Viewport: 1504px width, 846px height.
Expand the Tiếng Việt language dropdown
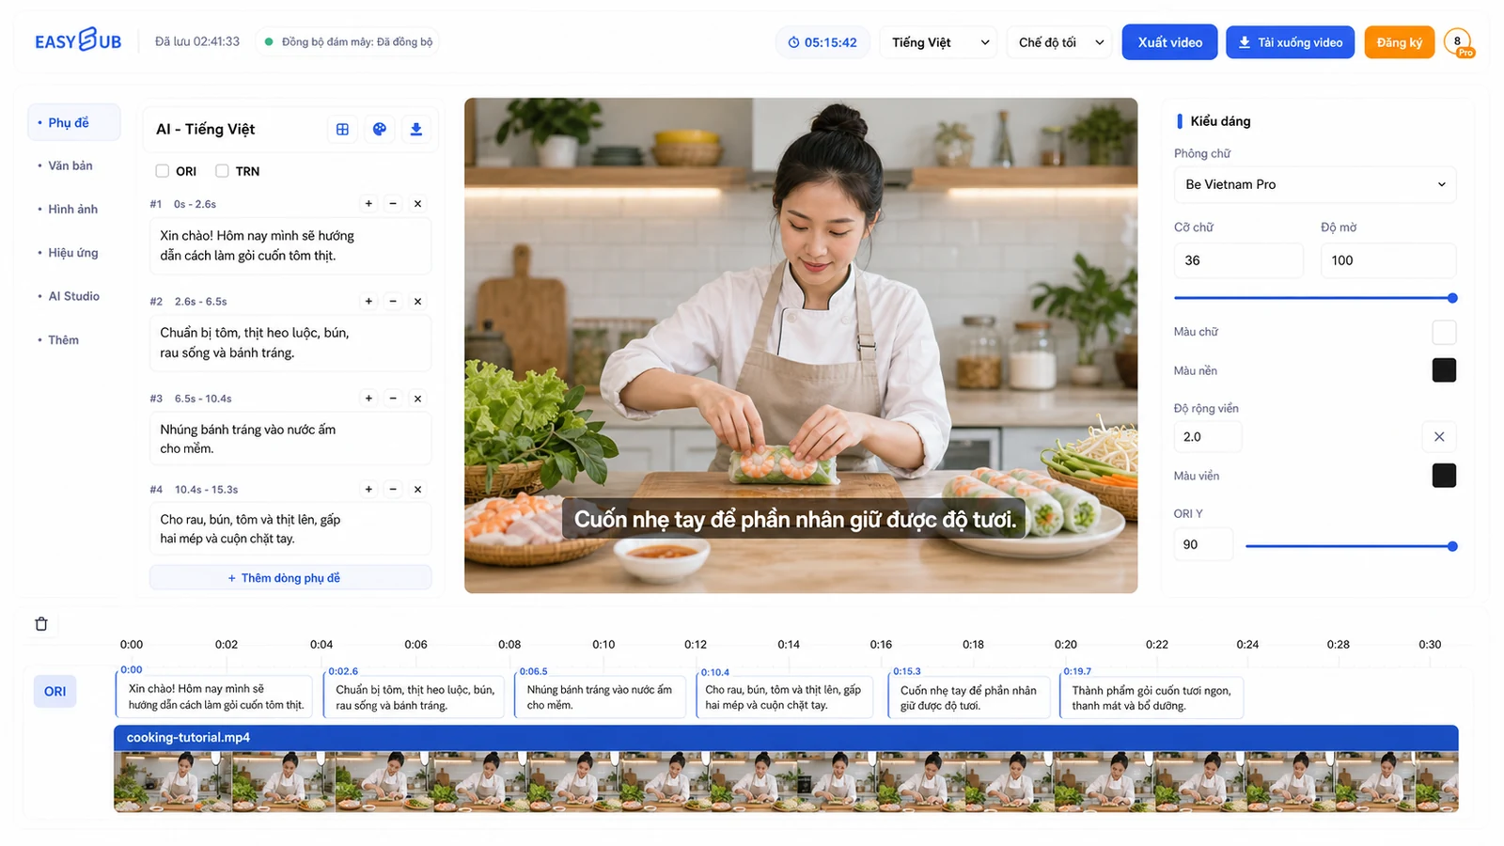tap(939, 42)
